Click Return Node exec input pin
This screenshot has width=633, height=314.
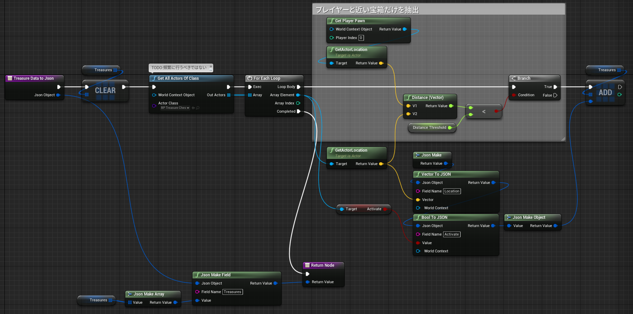pos(307,274)
